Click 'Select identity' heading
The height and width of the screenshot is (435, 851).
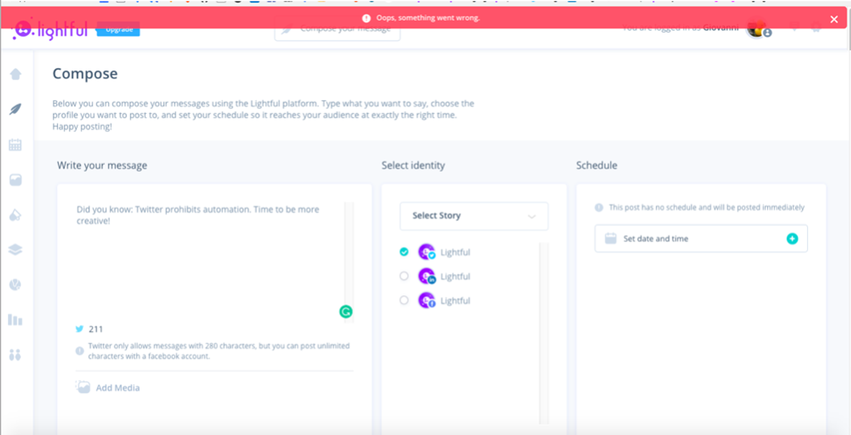(413, 165)
